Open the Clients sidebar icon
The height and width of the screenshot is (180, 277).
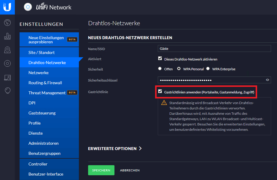[x=7, y=77]
